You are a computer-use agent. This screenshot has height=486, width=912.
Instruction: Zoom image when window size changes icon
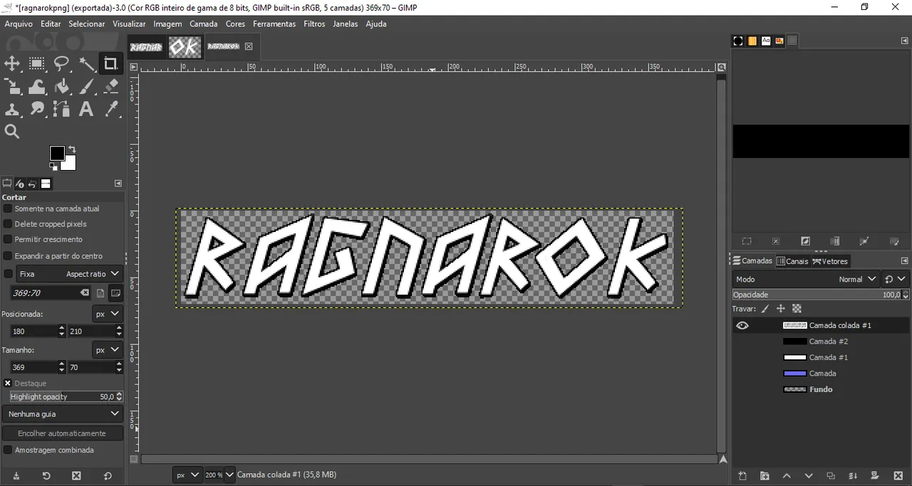[721, 68]
